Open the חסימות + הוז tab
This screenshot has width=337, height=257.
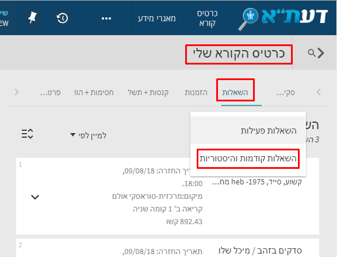(94, 93)
